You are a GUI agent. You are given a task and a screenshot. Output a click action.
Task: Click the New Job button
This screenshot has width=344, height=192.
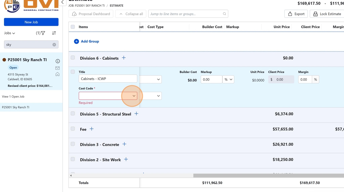(31, 22)
